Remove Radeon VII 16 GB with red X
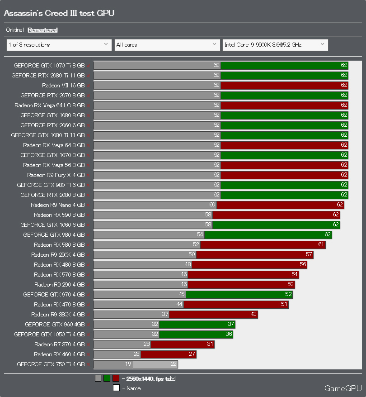Screen dimensions: 366x397 (88, 86)
